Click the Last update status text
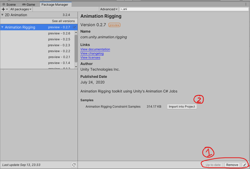 (21, 165)
